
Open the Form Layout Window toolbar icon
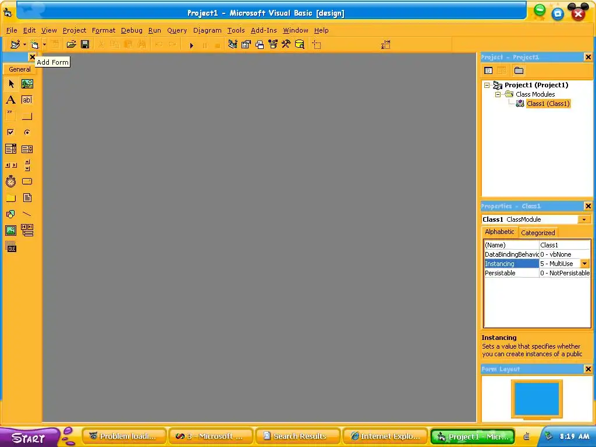260,44
